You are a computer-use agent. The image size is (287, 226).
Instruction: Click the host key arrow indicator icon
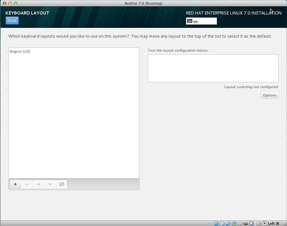click(265, 223)
